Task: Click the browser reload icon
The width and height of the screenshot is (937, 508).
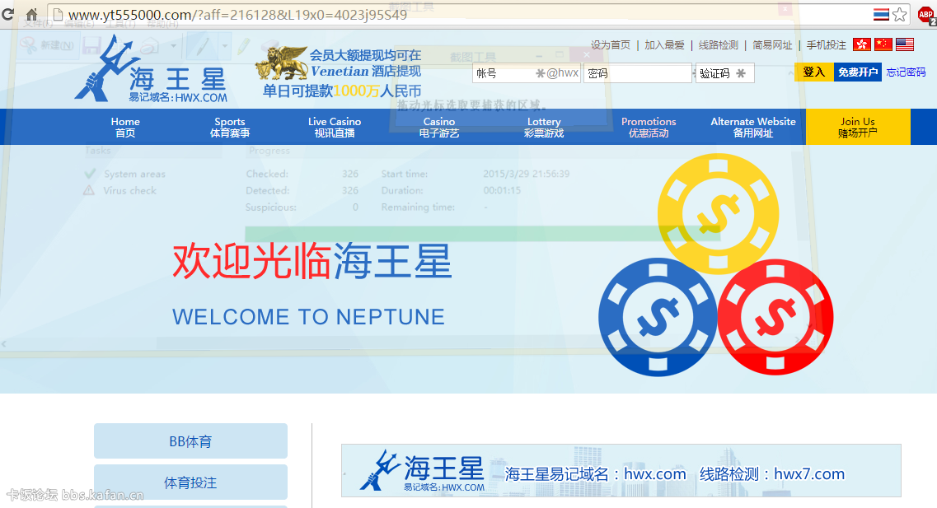Action: tap(7, 15)
